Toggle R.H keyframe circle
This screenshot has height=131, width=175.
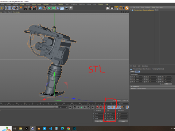(159, 77)
